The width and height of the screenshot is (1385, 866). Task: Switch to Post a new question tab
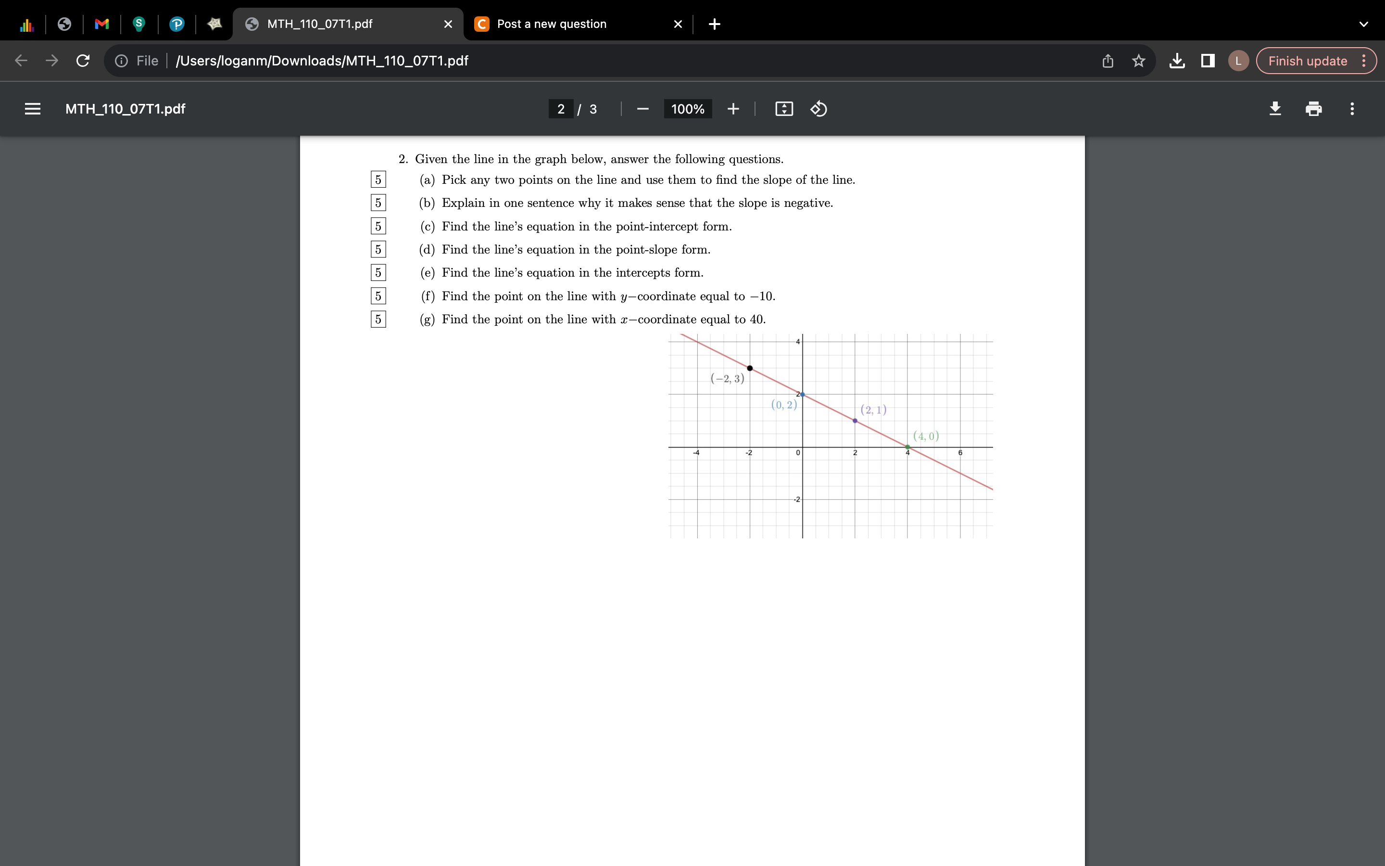(551, 24)
